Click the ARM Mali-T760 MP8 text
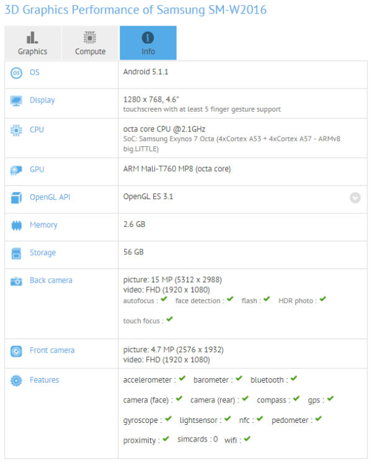372x462 pixels. tap(177, 169)
